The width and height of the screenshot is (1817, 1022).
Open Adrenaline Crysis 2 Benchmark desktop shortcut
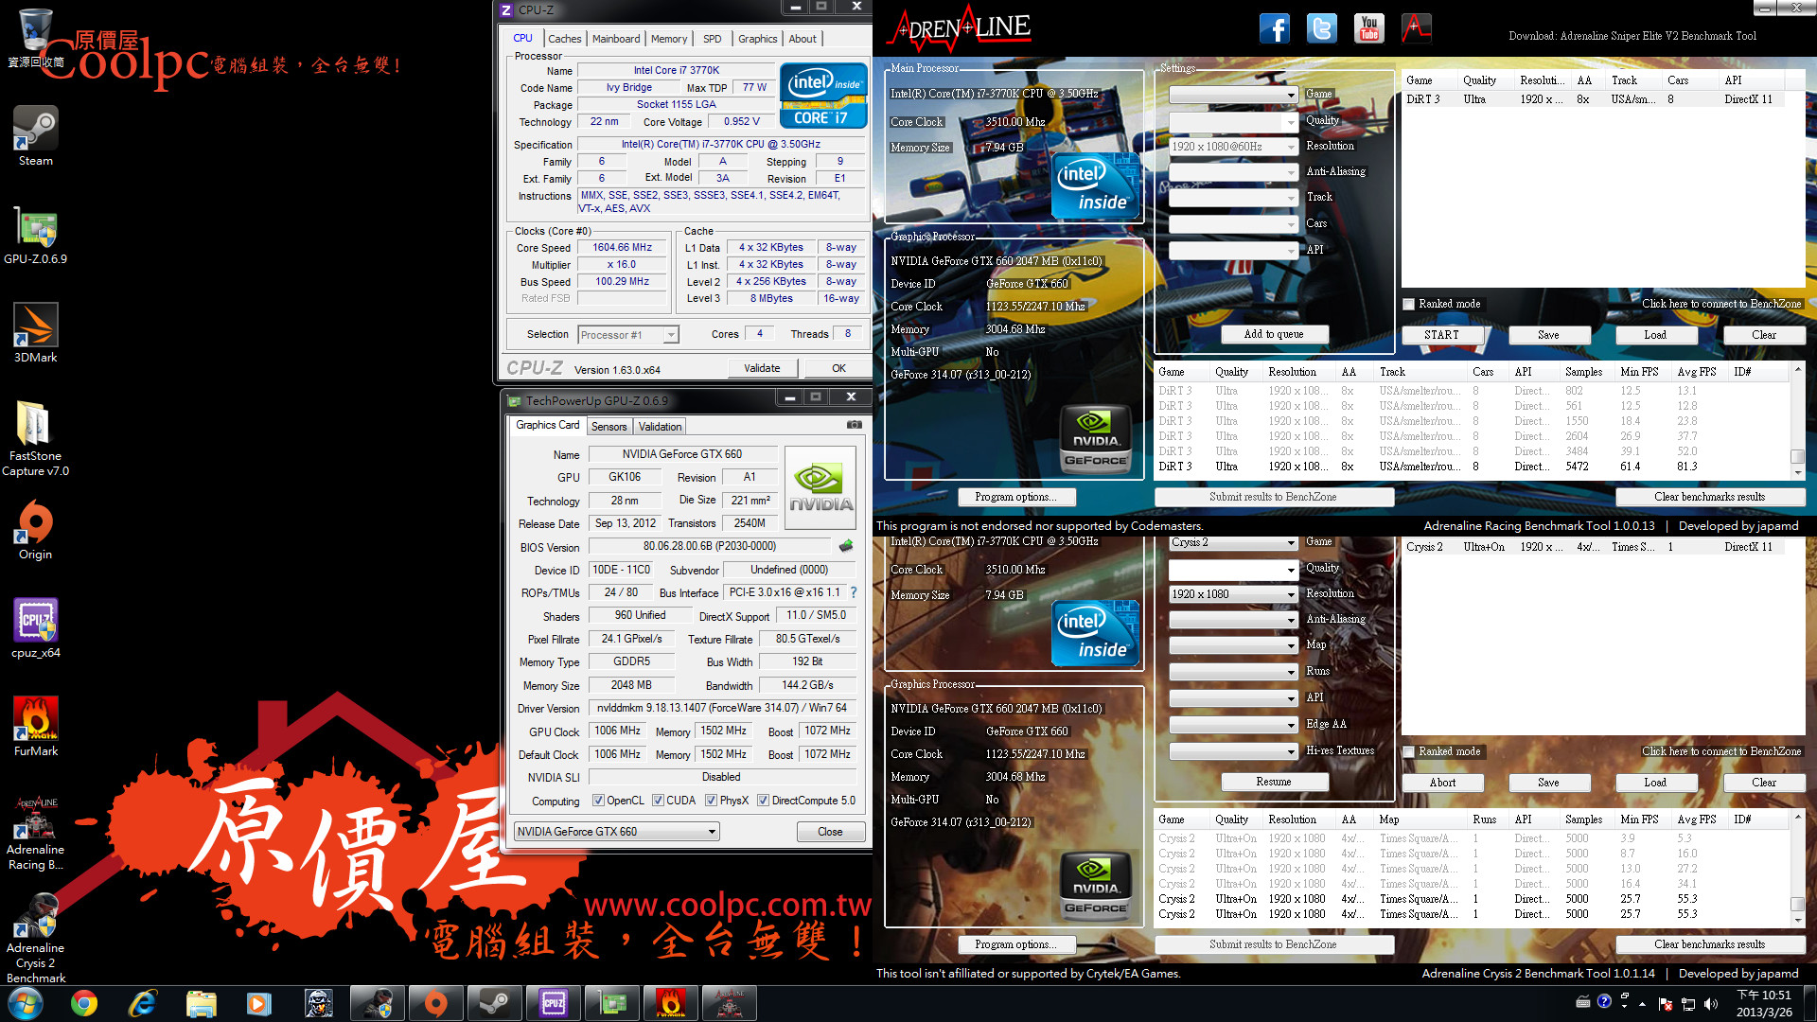(x=36, y=936)
